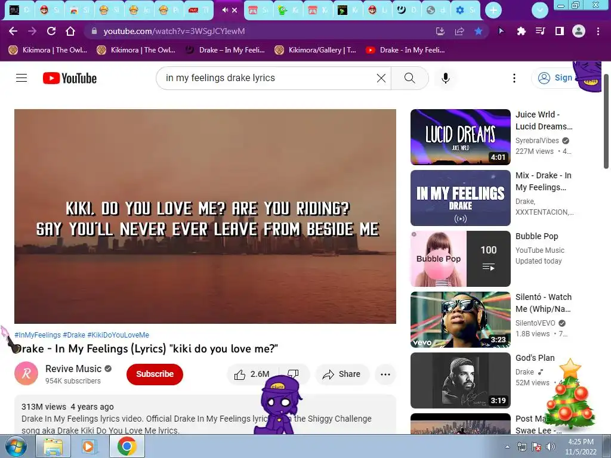Open the Juice Wrld - Lucid Dreams title
Image resolution: width=611 pixels, height=458 pixels.
point(544,120)
